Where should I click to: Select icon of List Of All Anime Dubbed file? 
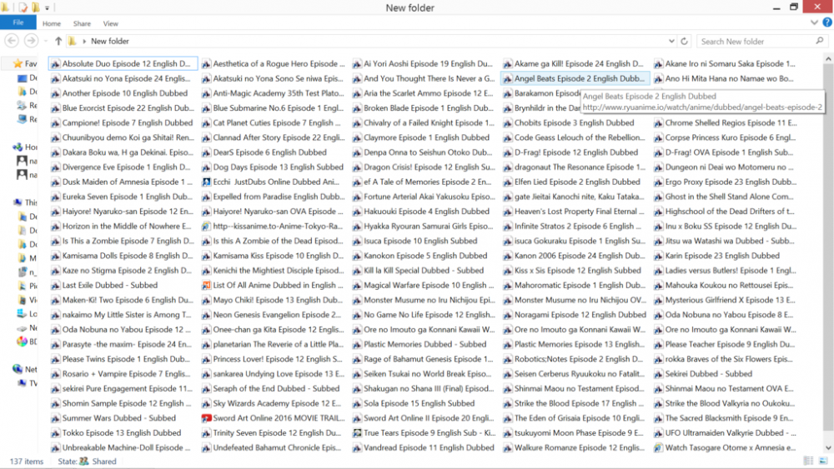point(206,286)
